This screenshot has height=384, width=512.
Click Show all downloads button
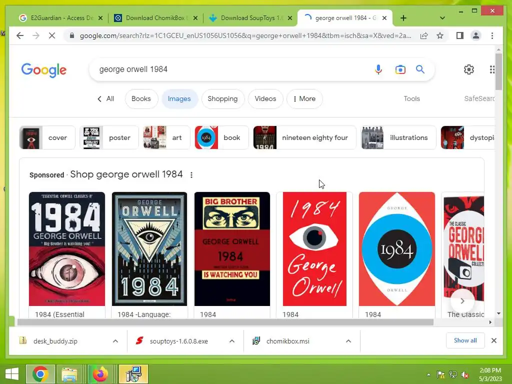pyautogui.click(x=465, y=340)
